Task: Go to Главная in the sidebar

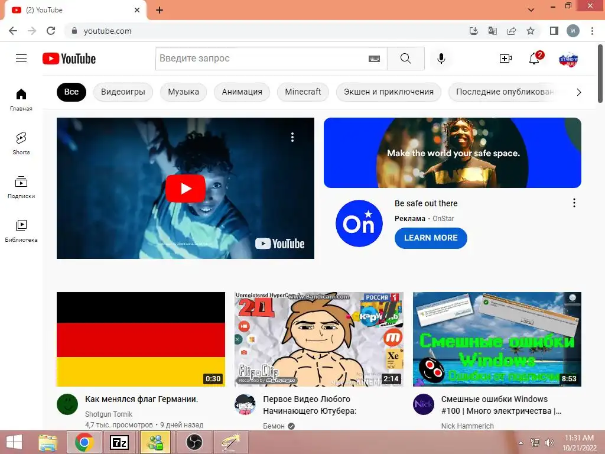Action: 21,99
